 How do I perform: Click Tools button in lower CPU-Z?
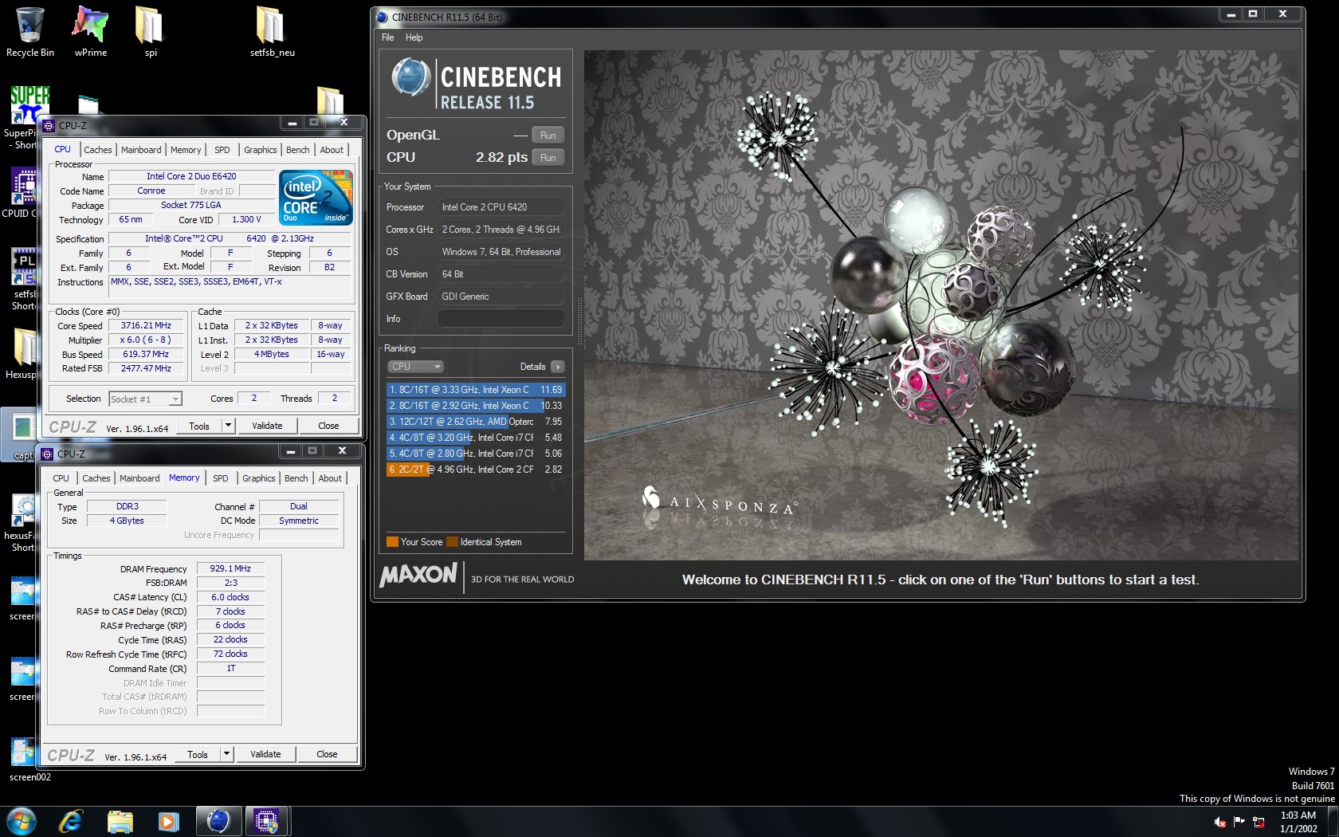click(198, 754)
